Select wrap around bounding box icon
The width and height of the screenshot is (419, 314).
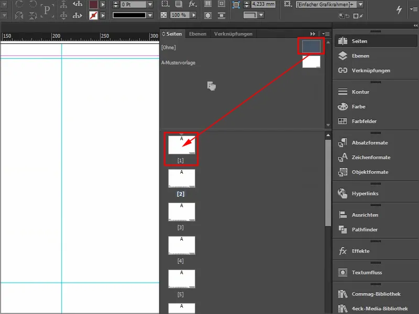pos(221,4)
